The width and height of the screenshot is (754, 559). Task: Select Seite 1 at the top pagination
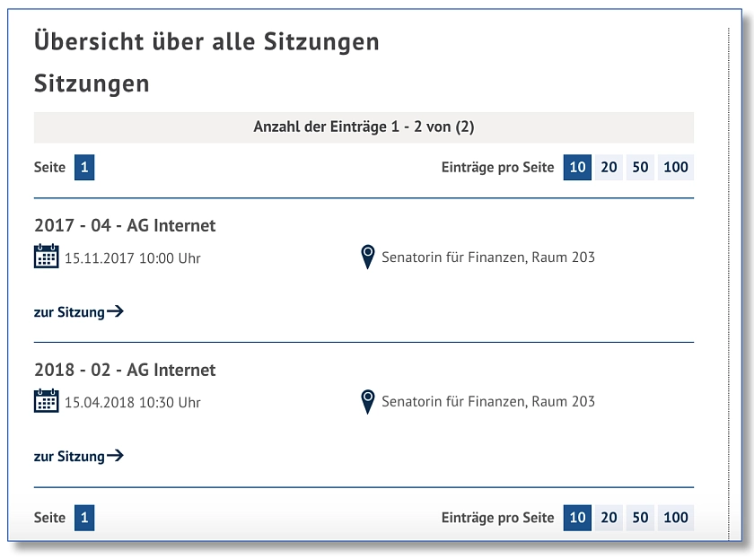click(x=85, y=167)
